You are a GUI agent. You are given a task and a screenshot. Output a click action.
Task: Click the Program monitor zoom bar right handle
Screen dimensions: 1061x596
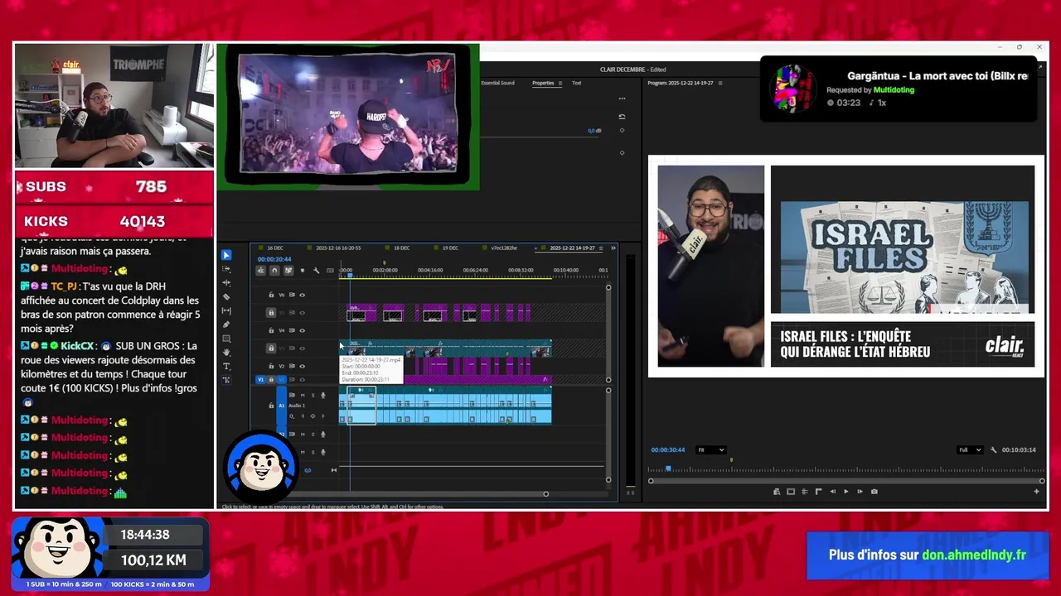[1041, 480]
